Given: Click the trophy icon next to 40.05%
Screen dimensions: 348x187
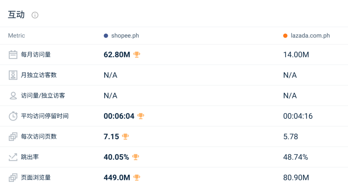Looking at the screenshot, I should (136, 157).
